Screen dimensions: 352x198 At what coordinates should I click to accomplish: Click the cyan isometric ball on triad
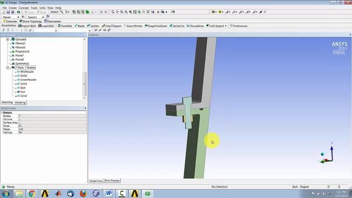[322, 154]
